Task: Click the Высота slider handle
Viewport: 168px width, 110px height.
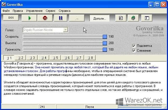Action: [x=105, y=43]
